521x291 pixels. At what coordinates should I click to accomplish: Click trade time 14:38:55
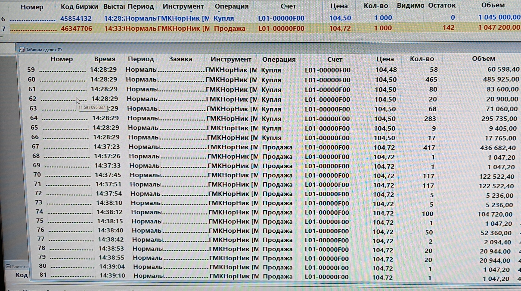tap(112, 258)
